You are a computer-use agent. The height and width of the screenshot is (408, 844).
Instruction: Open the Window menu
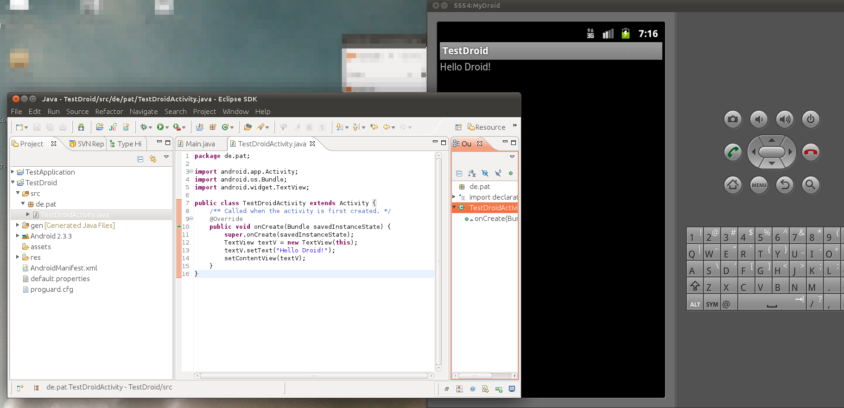pos(235,112)
